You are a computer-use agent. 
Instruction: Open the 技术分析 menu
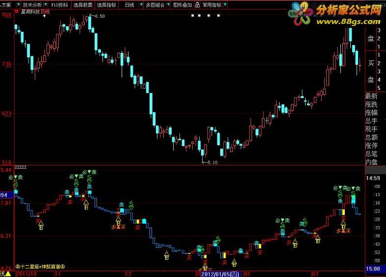[x=32, y=5]
